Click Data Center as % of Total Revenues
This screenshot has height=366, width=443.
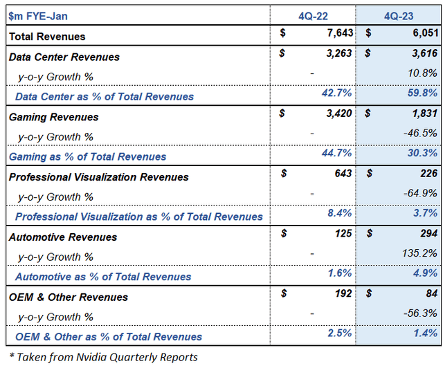105,97
